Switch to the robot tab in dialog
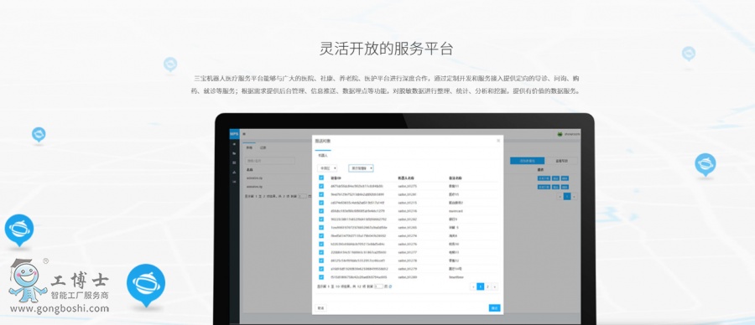Image resolution: width=755 pixels, height=325 pixels. [323, 156]
